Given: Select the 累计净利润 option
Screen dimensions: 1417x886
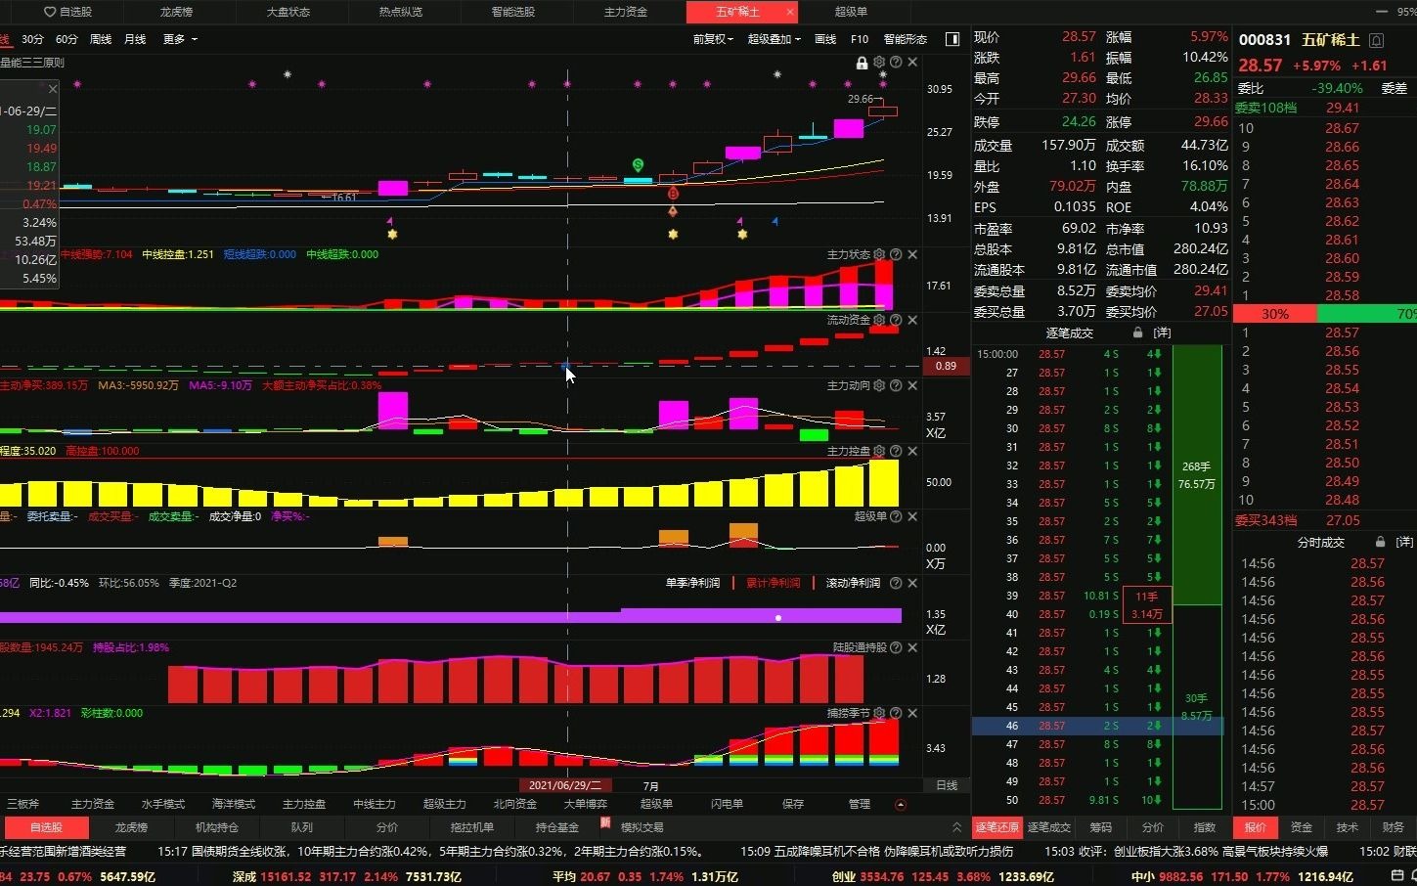Looking at the screenshot, I should click(x=773, y=583).
